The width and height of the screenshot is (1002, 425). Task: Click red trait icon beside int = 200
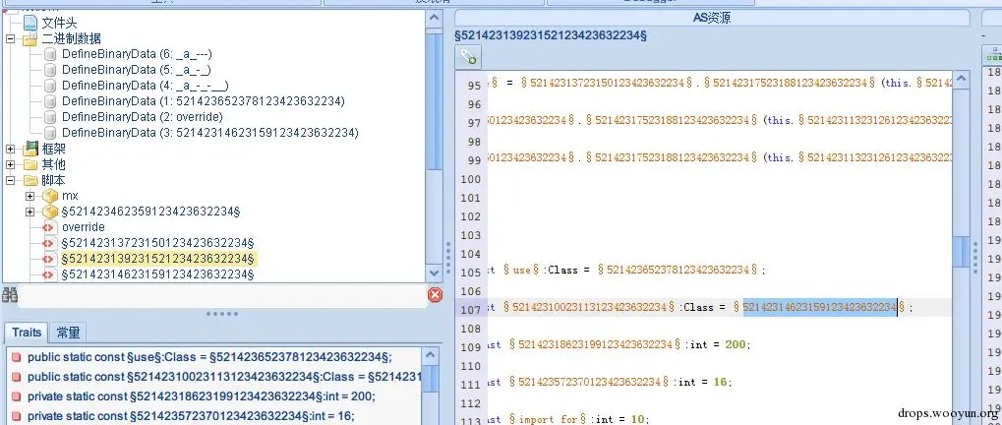click(x=16, y=396)
